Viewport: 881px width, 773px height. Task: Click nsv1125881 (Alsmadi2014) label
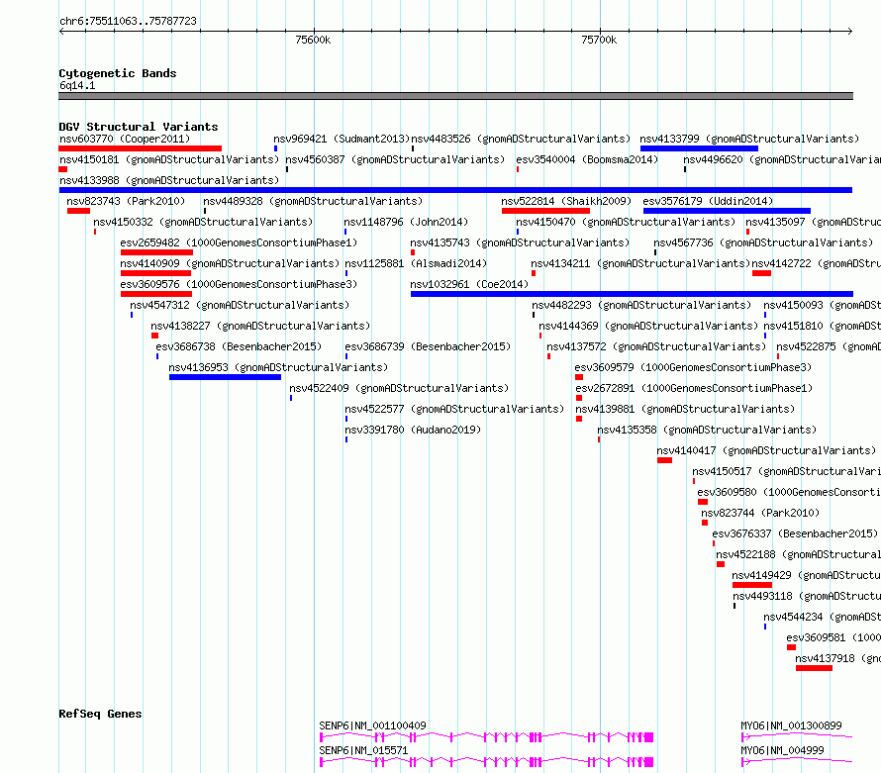416,263
